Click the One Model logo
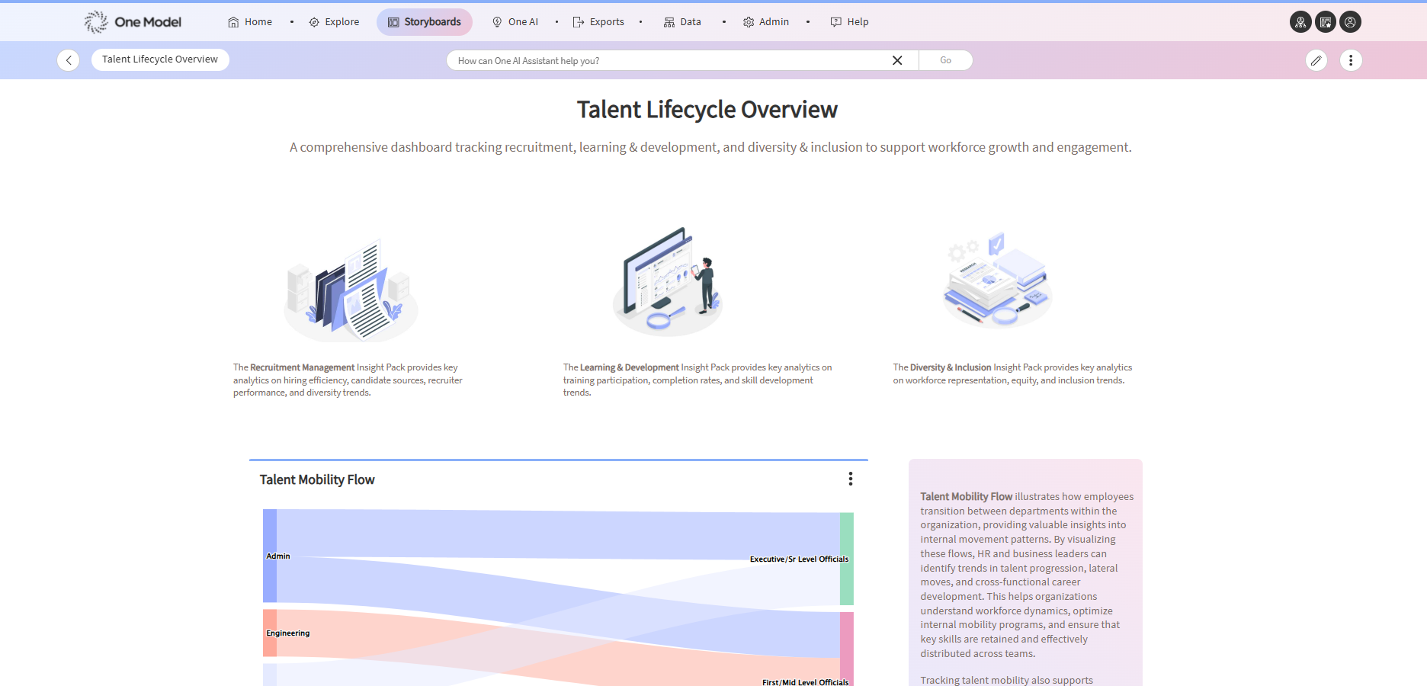Viewport: 1427px width, 686px height. (133, 22)
